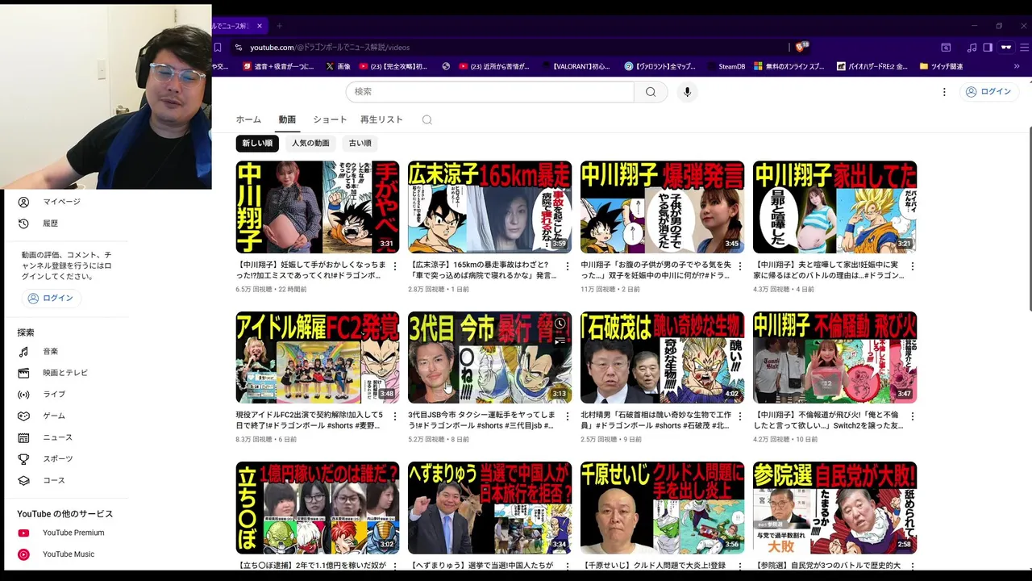Open options menu for 北村晴男「石破首相は video
This screenshot has height=581, width=1032.
point(739,416)
